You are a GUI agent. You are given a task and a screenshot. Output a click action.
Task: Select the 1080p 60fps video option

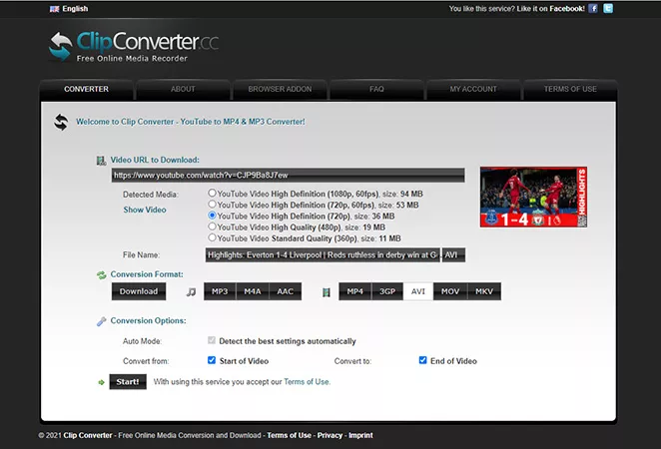pos(212,193)
